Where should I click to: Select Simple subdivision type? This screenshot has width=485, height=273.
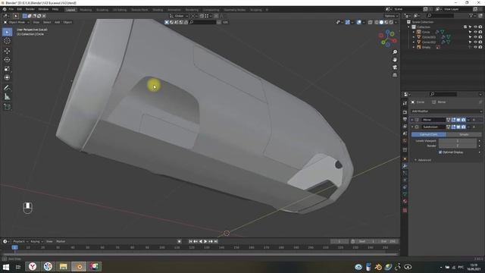coord(464,134)
